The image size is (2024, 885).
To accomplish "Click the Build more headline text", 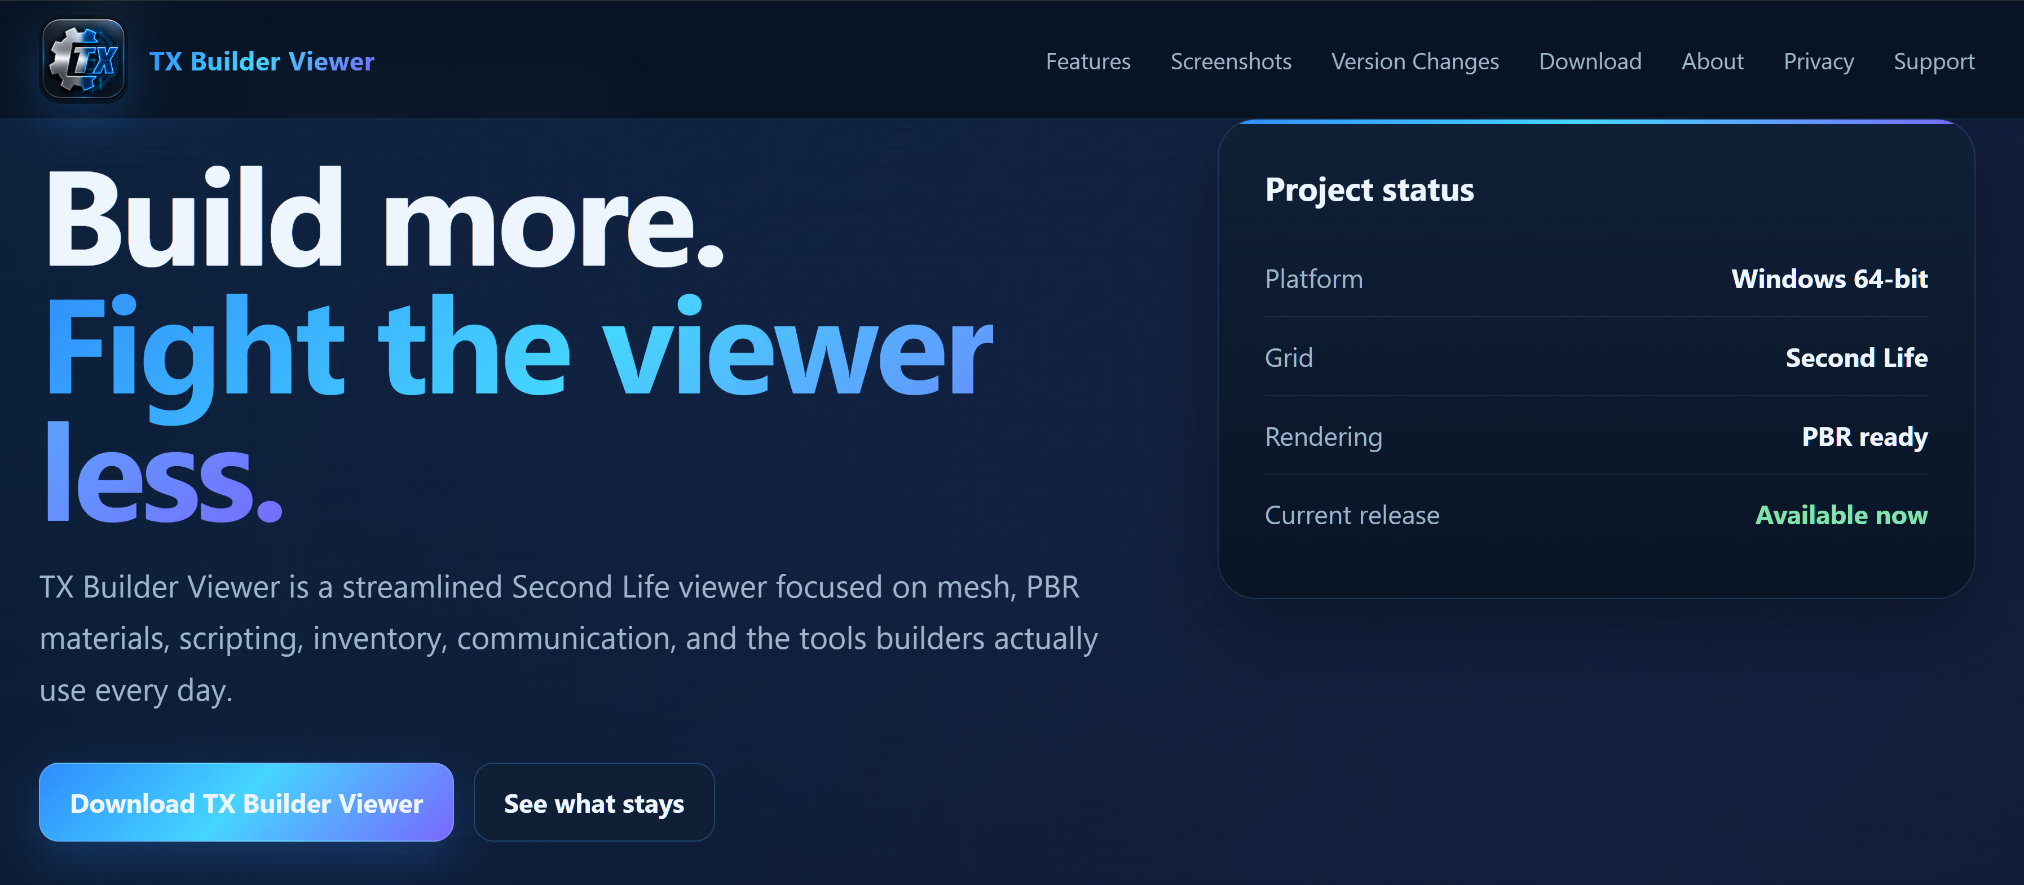I will pyautogui.click(x=385, y=218).
